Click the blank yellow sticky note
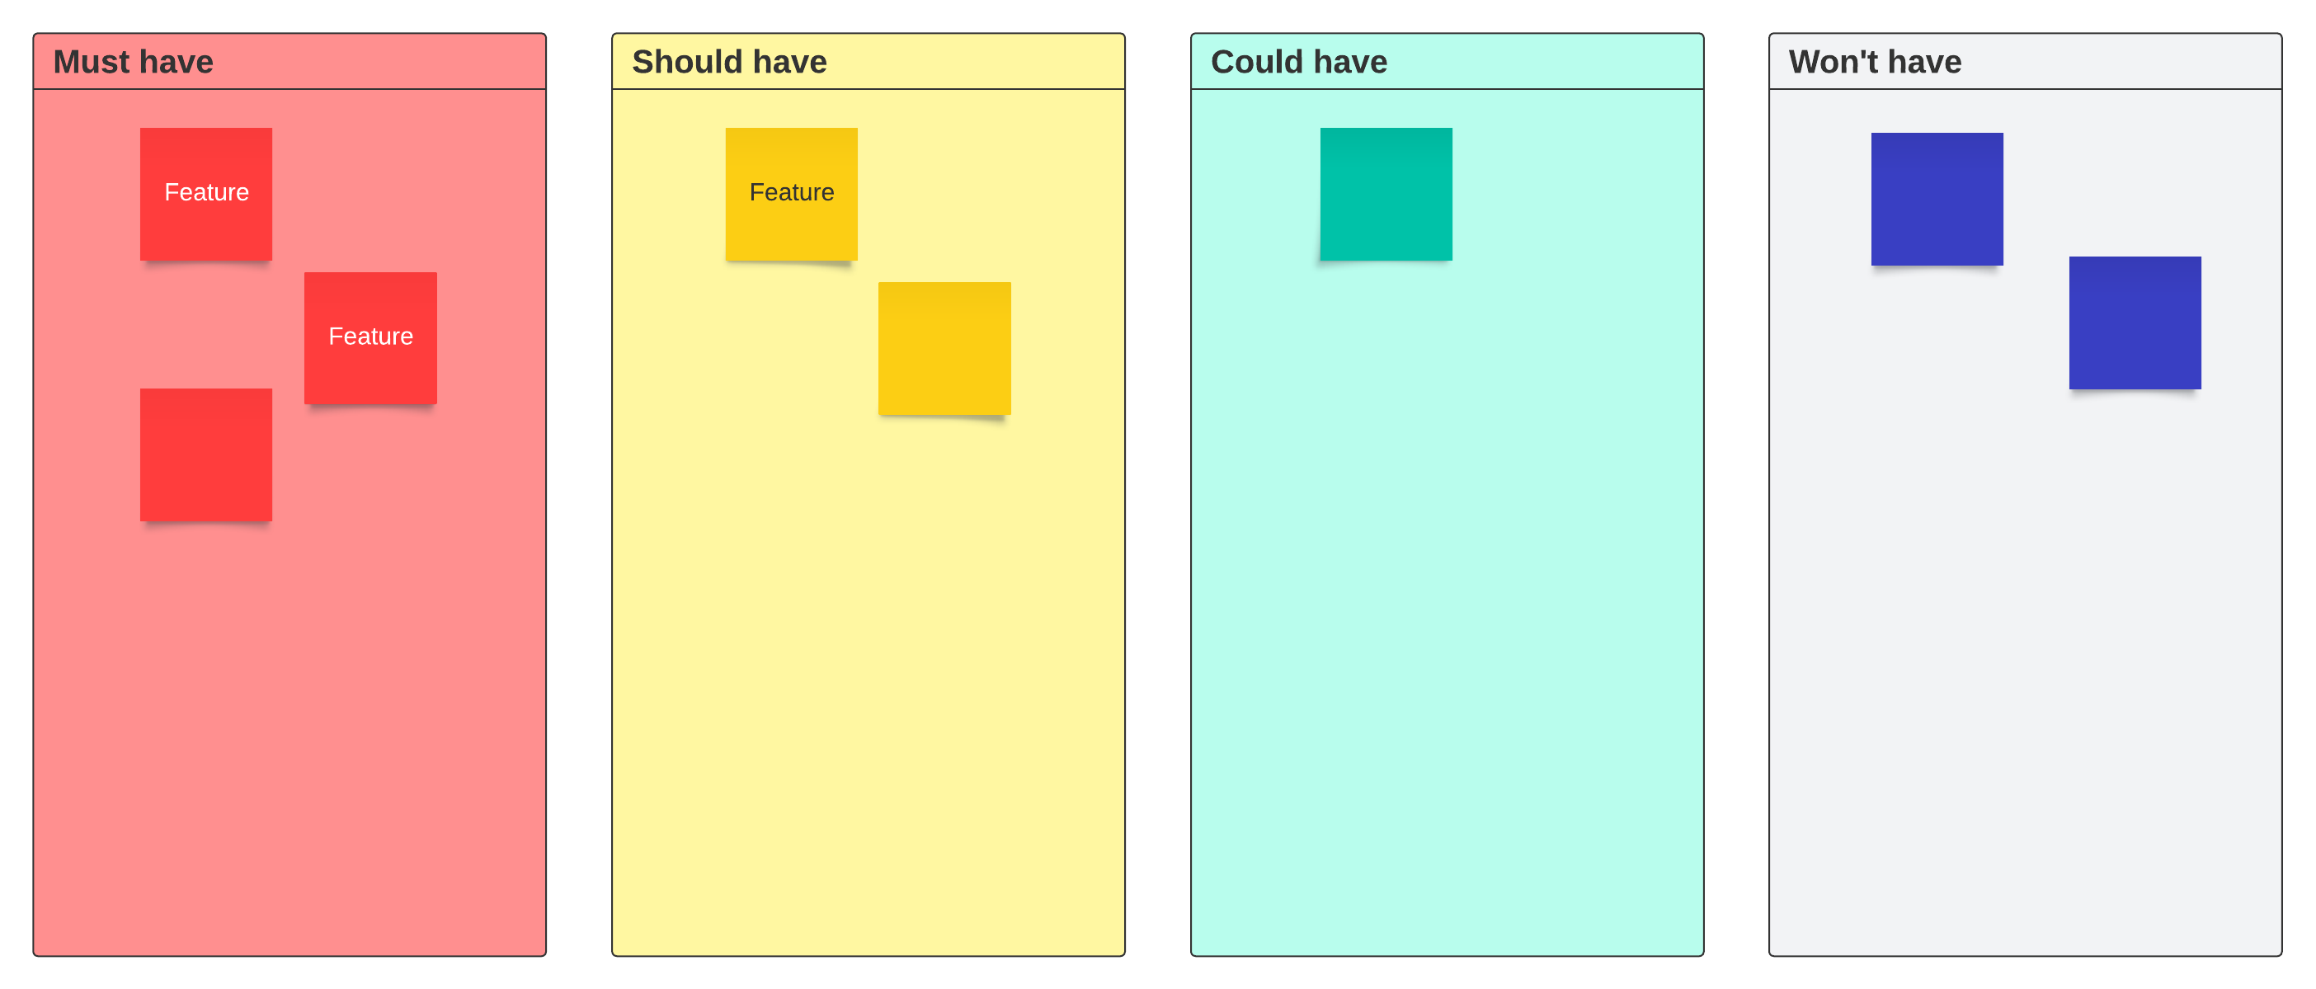Screen dimensions: 2316x989 (x=944, y=348)
